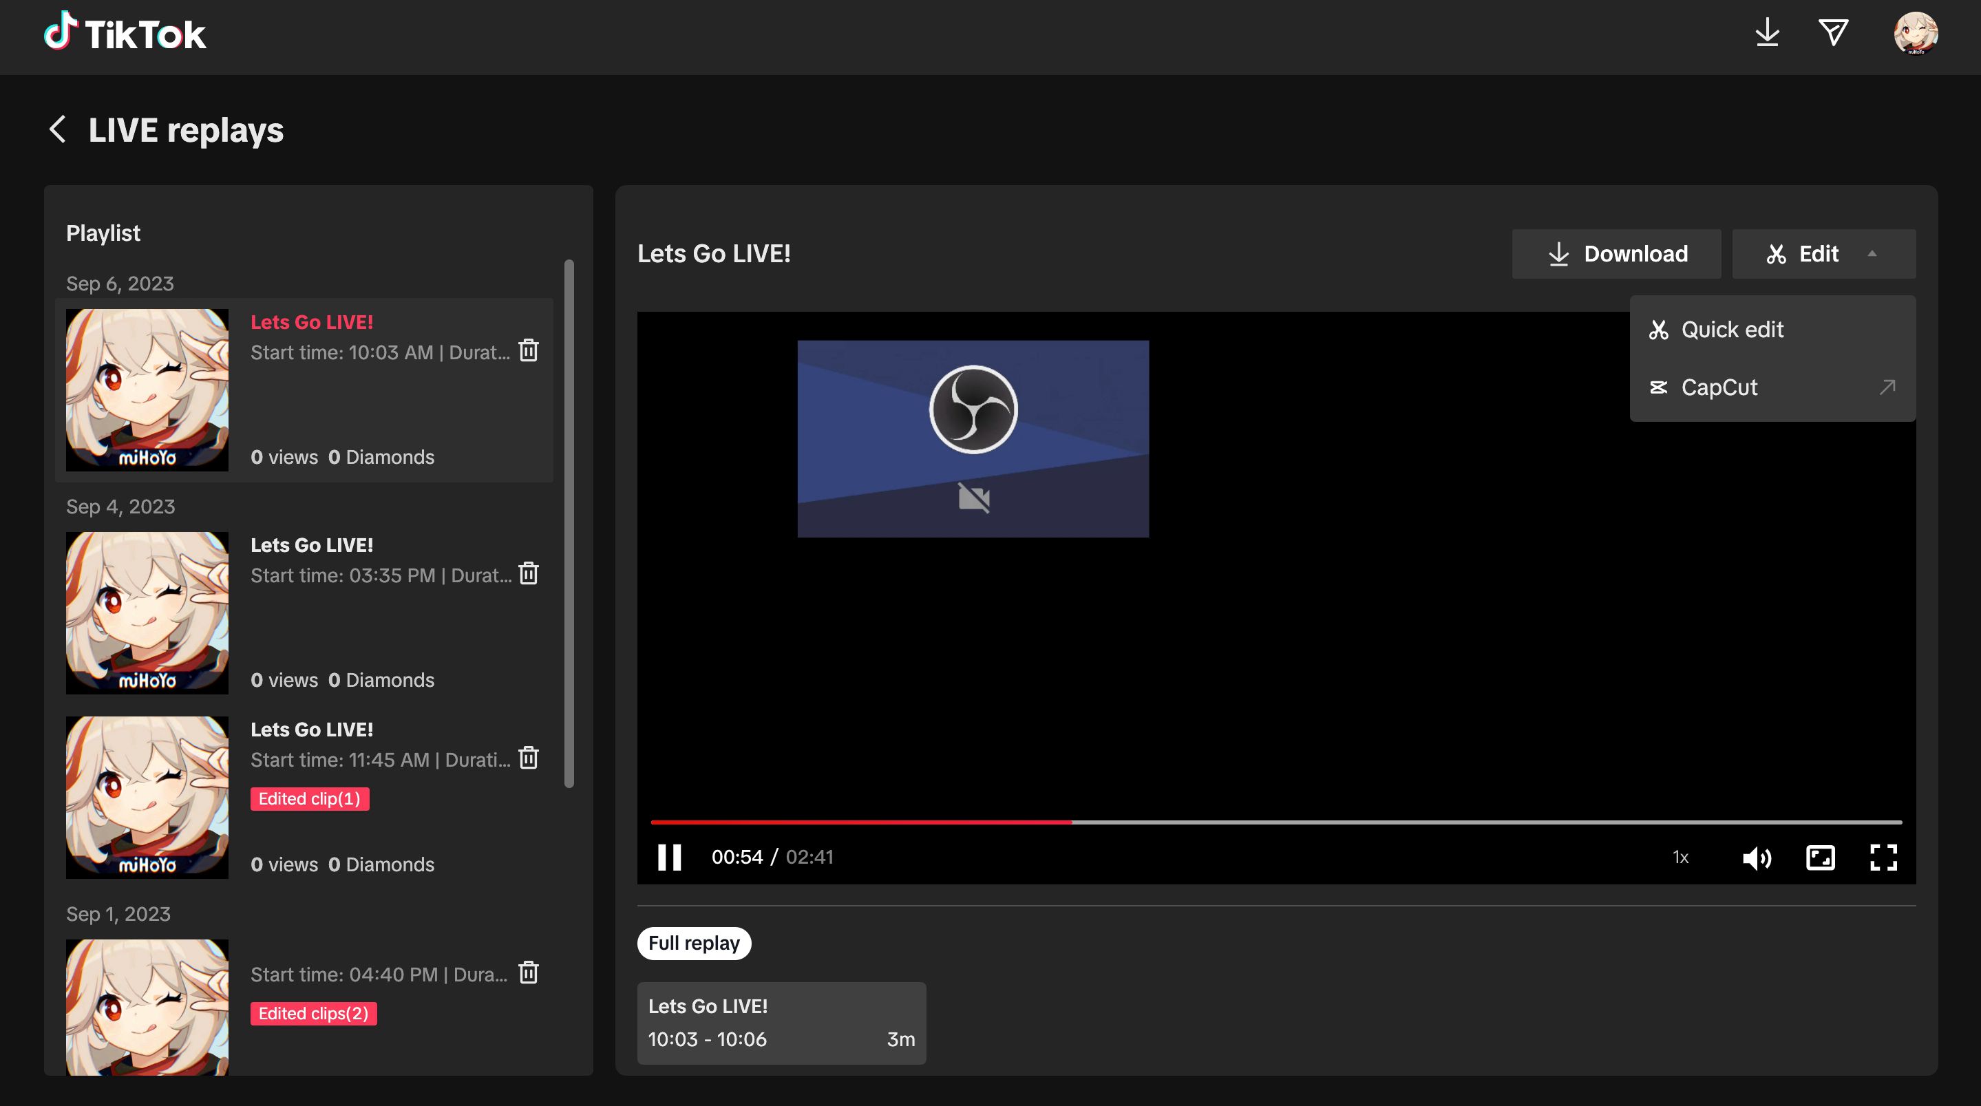Choose Quick edit from the menu
The width and height of the screenshot is (1981, 1106).
pos(1732,330)
